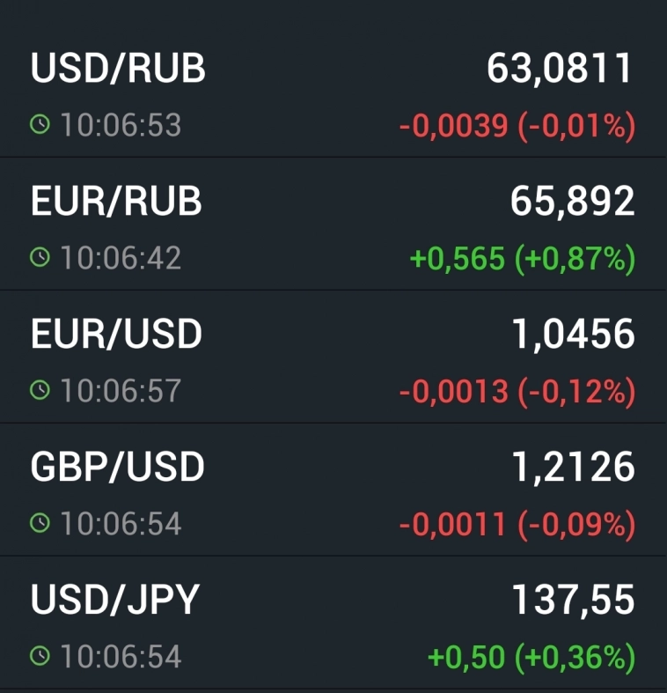Viewport: 667px width, 693px height.
Task: Tap the USD/JPY rate 137,55
Action: [573, 600]
